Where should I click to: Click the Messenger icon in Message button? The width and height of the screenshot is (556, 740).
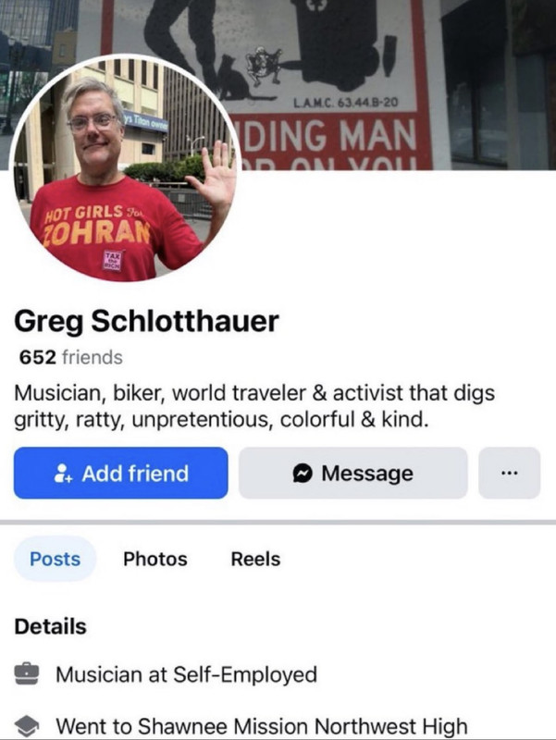click(x=303, y=473)
